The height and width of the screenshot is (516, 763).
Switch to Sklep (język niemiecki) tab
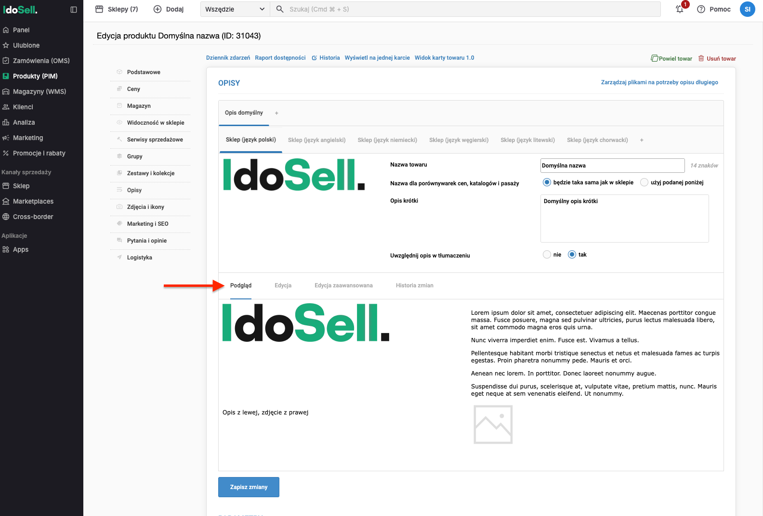point(387,140)
